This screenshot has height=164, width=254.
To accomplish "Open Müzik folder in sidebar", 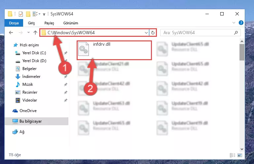I will click(28, 84).
